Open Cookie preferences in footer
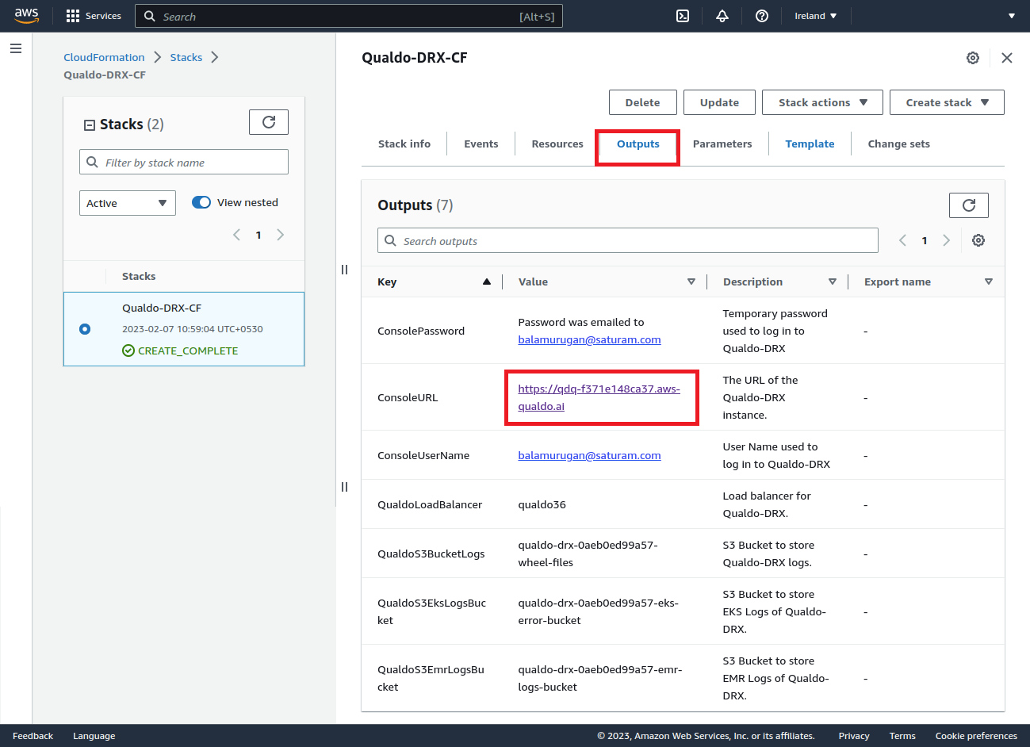Screen dimensions: 1030x747 [976, 736]
